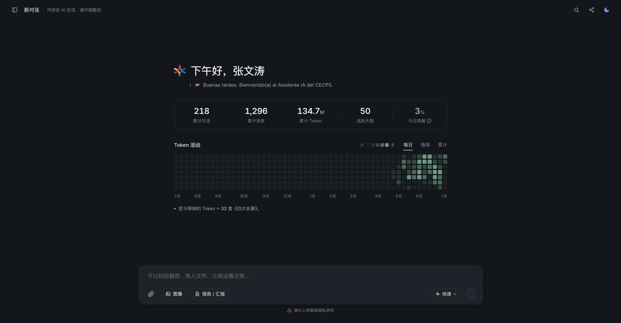Screen dimensions: 621x323
Task: Open search with the magnifier icon
Action: tap(576, 10)
